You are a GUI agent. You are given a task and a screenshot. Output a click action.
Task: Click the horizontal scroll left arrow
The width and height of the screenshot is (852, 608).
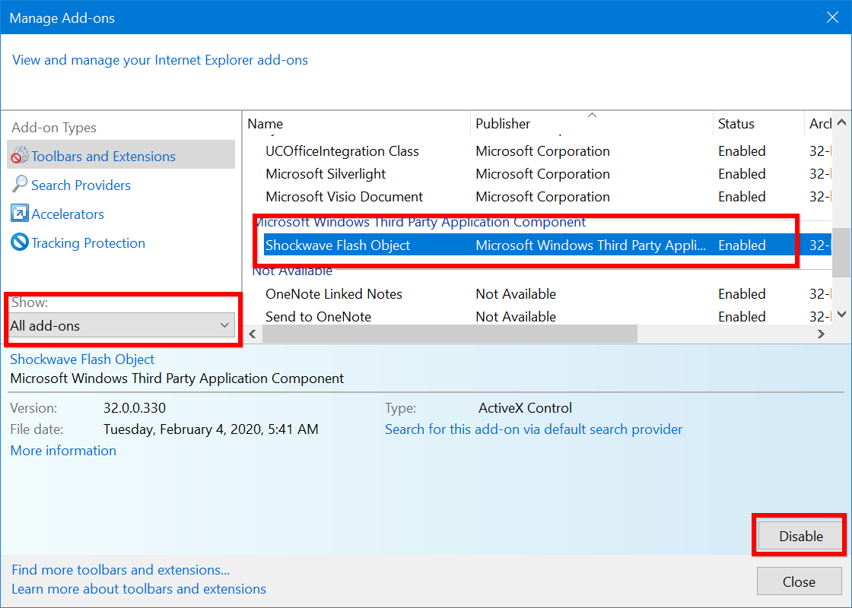(253, 334)
